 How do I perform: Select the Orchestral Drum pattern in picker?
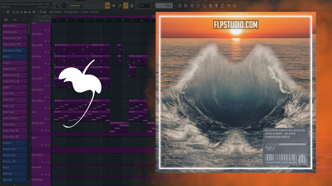click(15, 51)
